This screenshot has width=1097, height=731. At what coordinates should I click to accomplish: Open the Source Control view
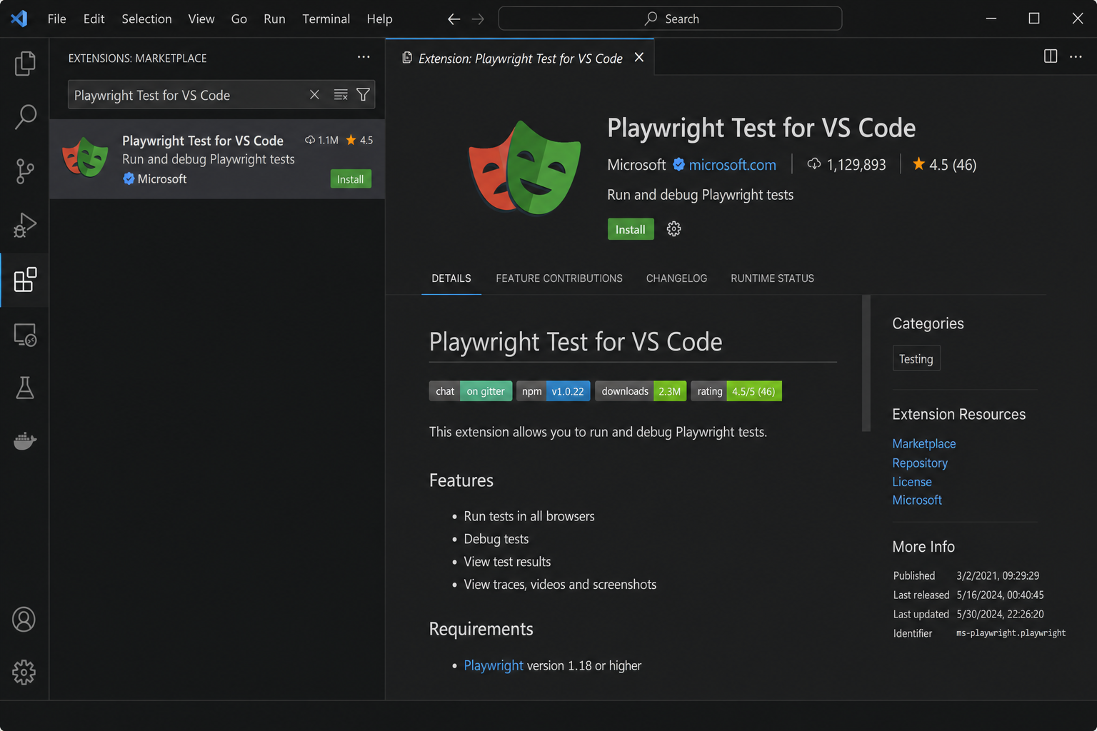click(x=25, y=171)
